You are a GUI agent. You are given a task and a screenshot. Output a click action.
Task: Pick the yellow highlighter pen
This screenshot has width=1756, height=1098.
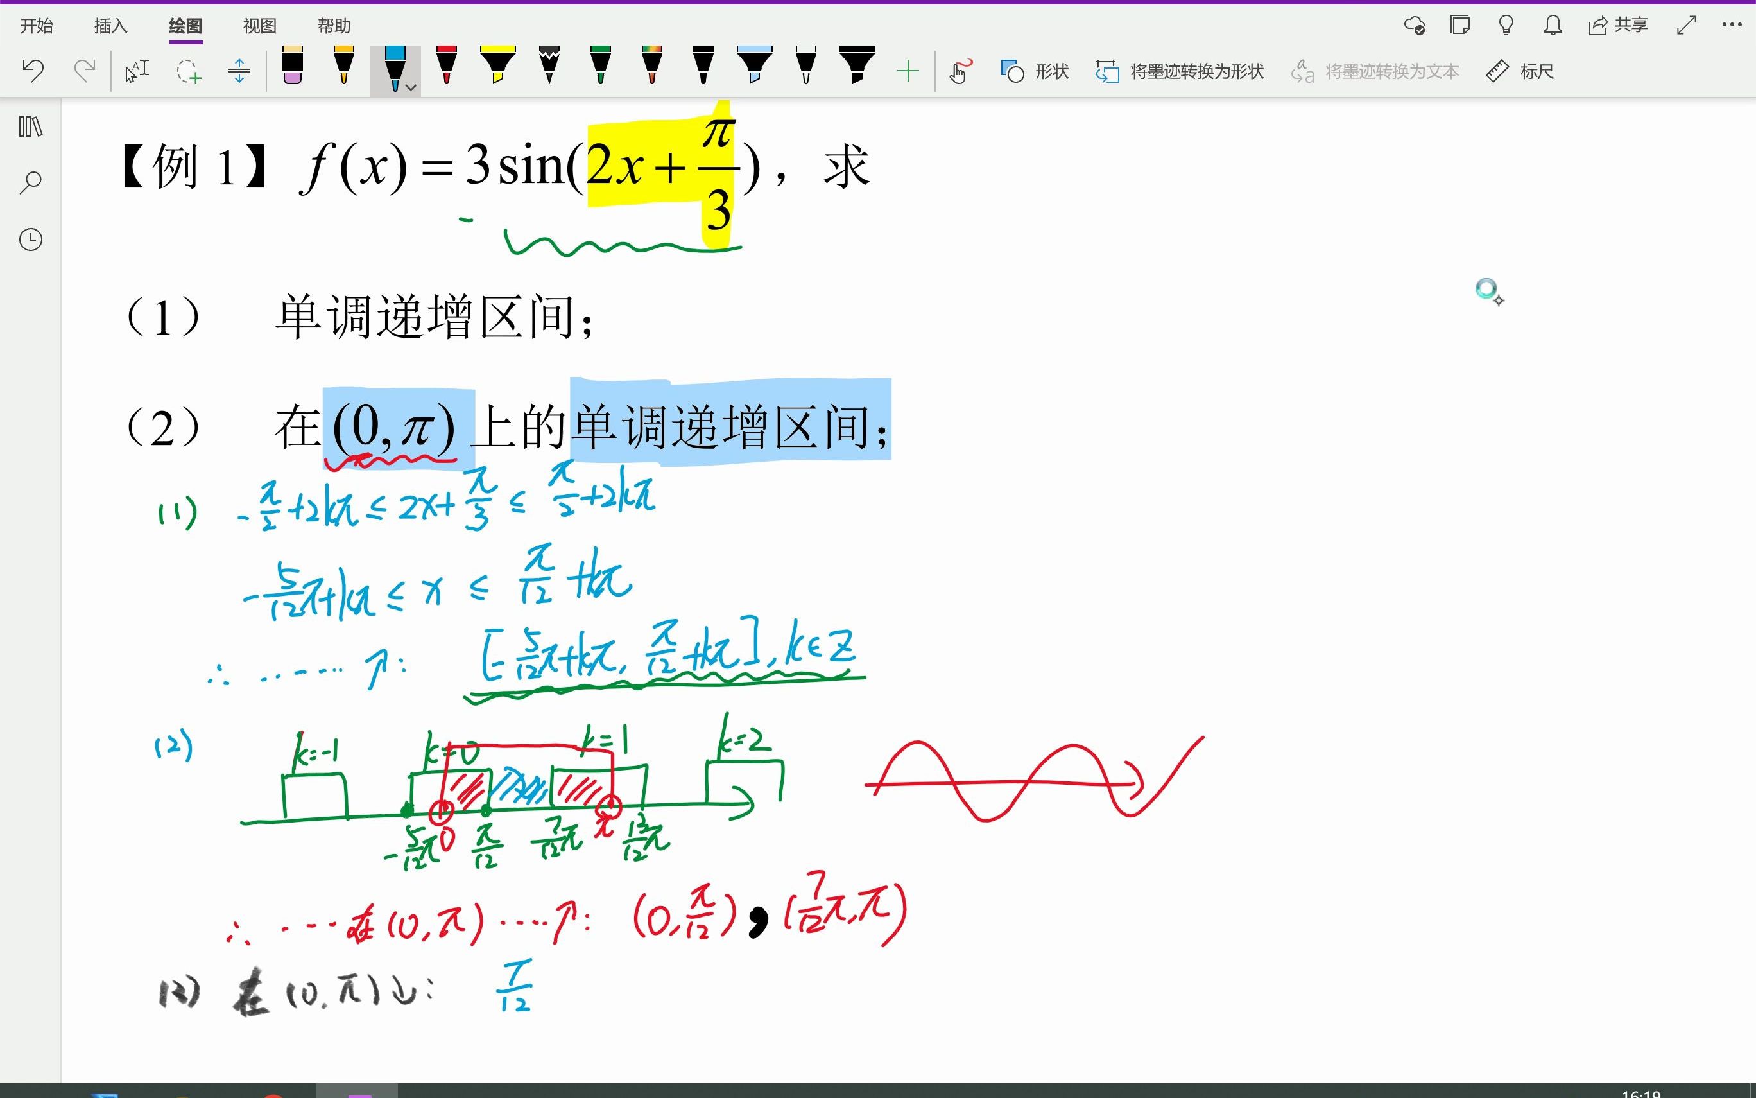click(x=498, y=67)
